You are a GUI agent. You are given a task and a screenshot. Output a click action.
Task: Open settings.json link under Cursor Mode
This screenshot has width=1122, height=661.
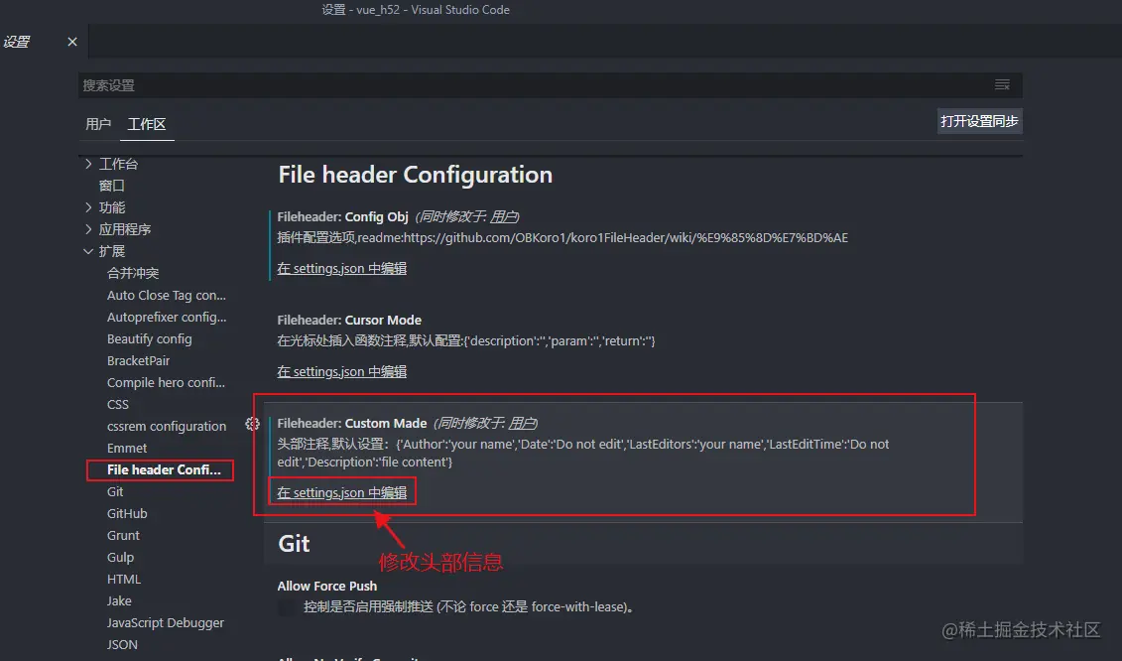342,371
